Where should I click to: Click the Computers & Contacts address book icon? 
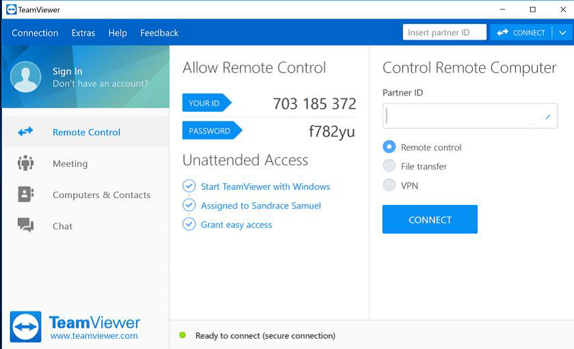[x=26, y=194]
